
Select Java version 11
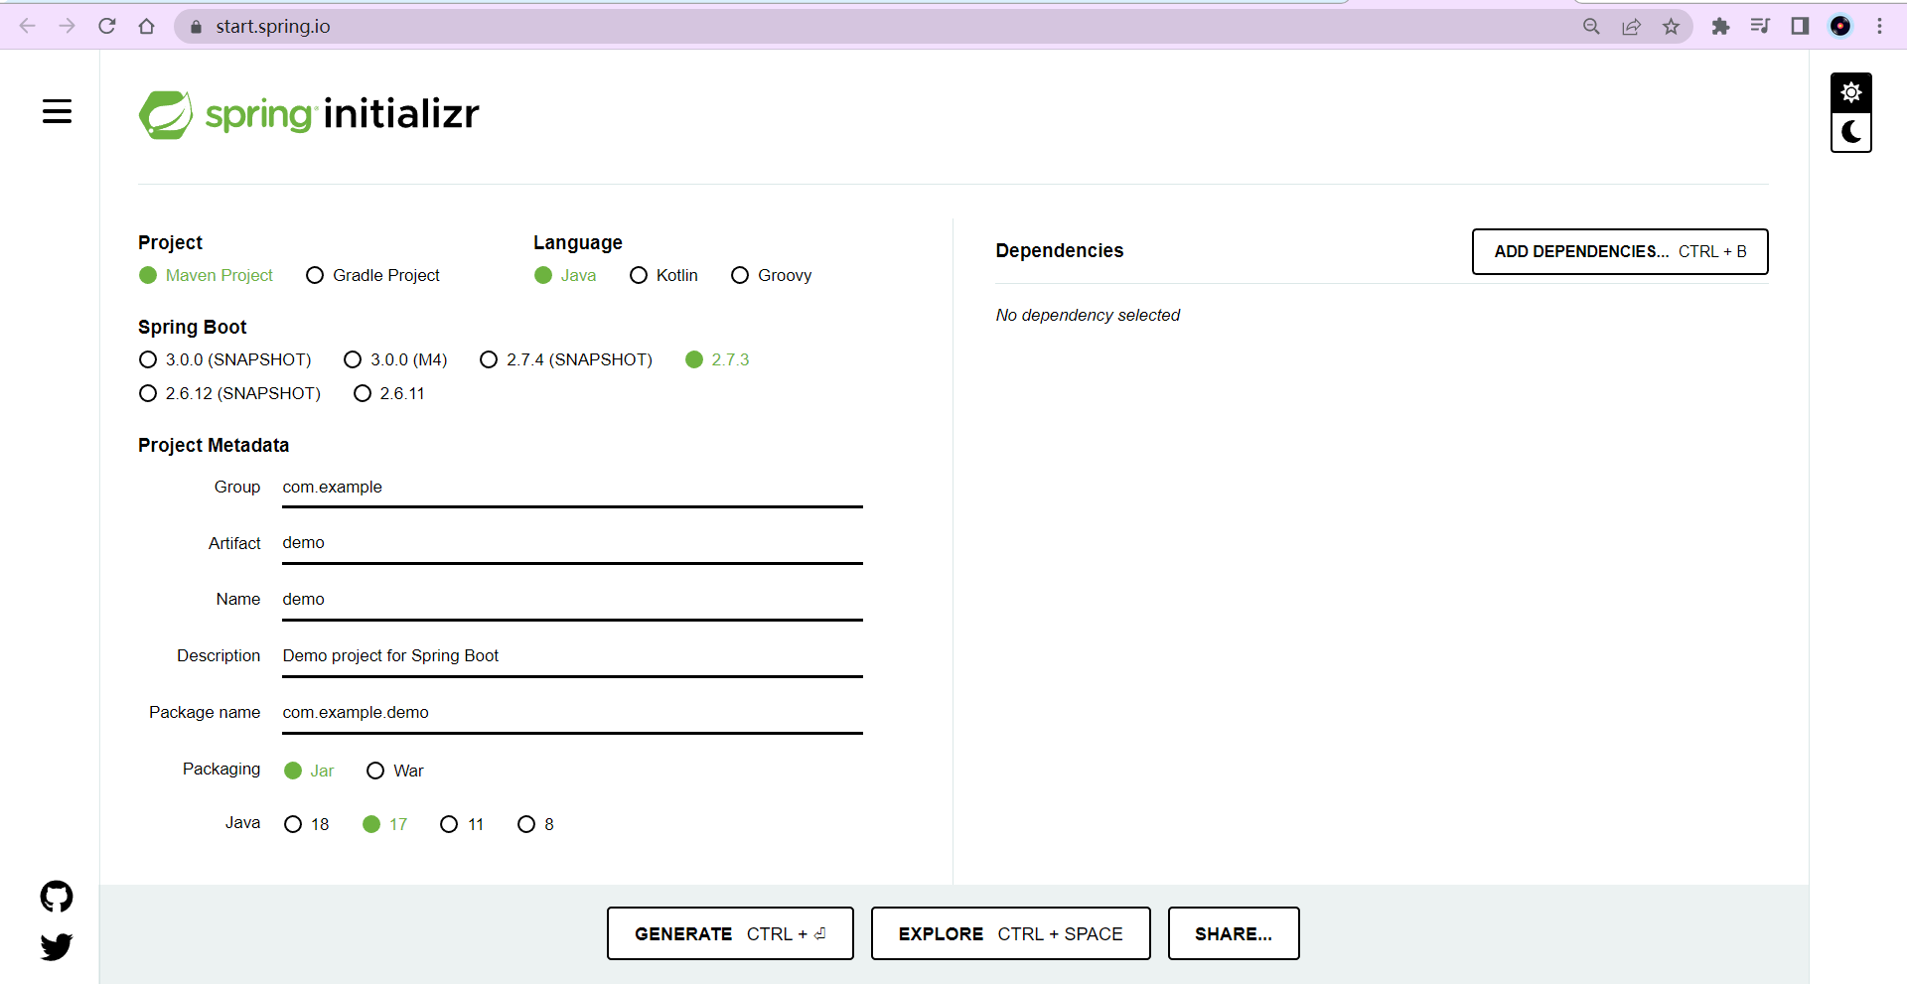[x=462, y=824]
